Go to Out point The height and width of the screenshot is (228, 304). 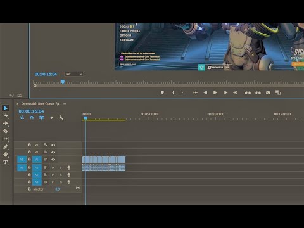(x=235, y=92)
